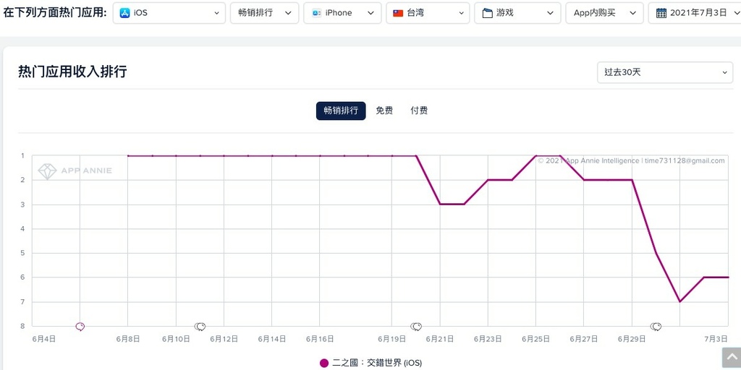Switch to the 付费 tab
This screenshot has height=370, width=741.
(x=419, y=111)
